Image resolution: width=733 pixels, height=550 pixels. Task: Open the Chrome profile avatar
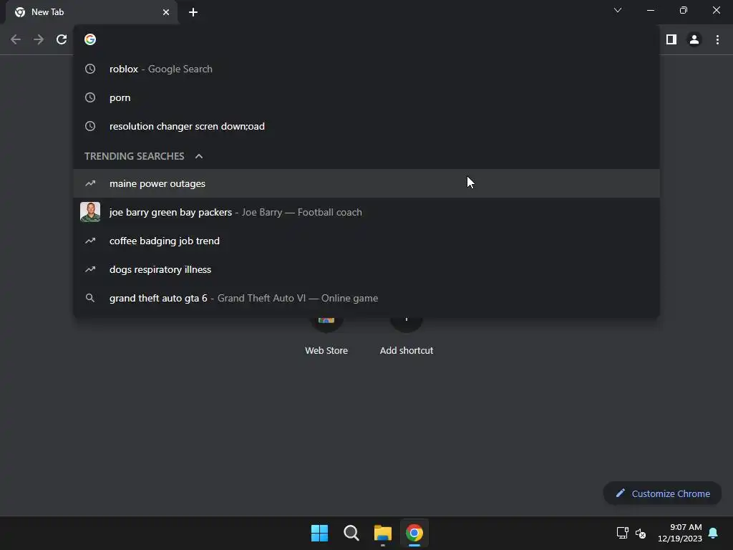click(694, 40)
